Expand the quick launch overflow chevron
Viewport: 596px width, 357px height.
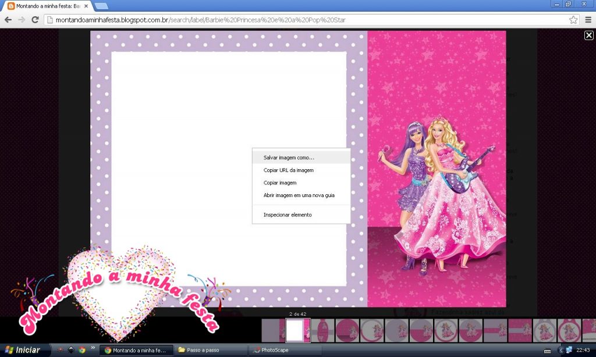pyautogui.click(x=93, y=349)
